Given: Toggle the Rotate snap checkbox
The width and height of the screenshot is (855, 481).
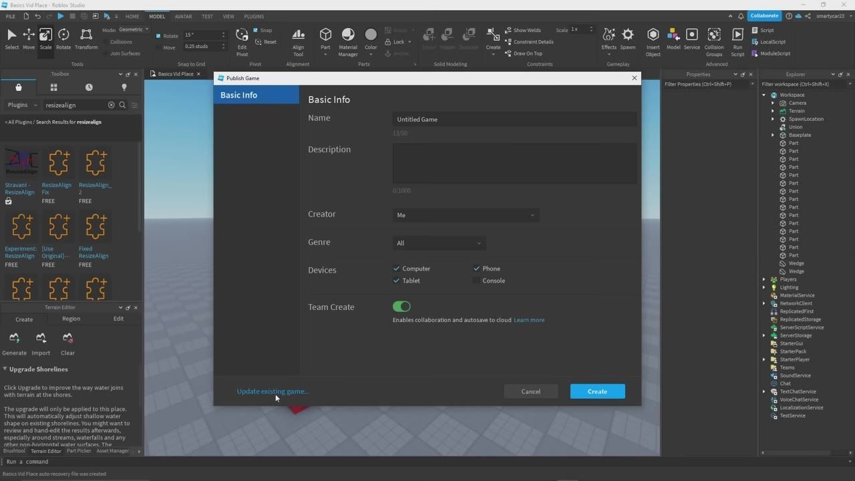Looking at the screenshot, I should tap(158, 35).
